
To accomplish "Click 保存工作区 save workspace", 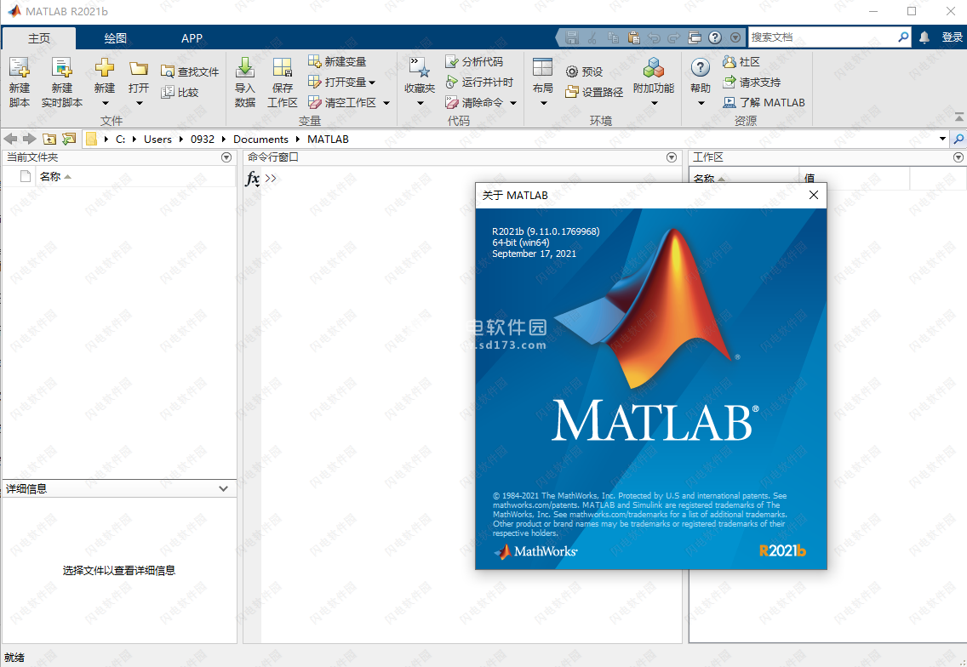I will tap(283, 82).
